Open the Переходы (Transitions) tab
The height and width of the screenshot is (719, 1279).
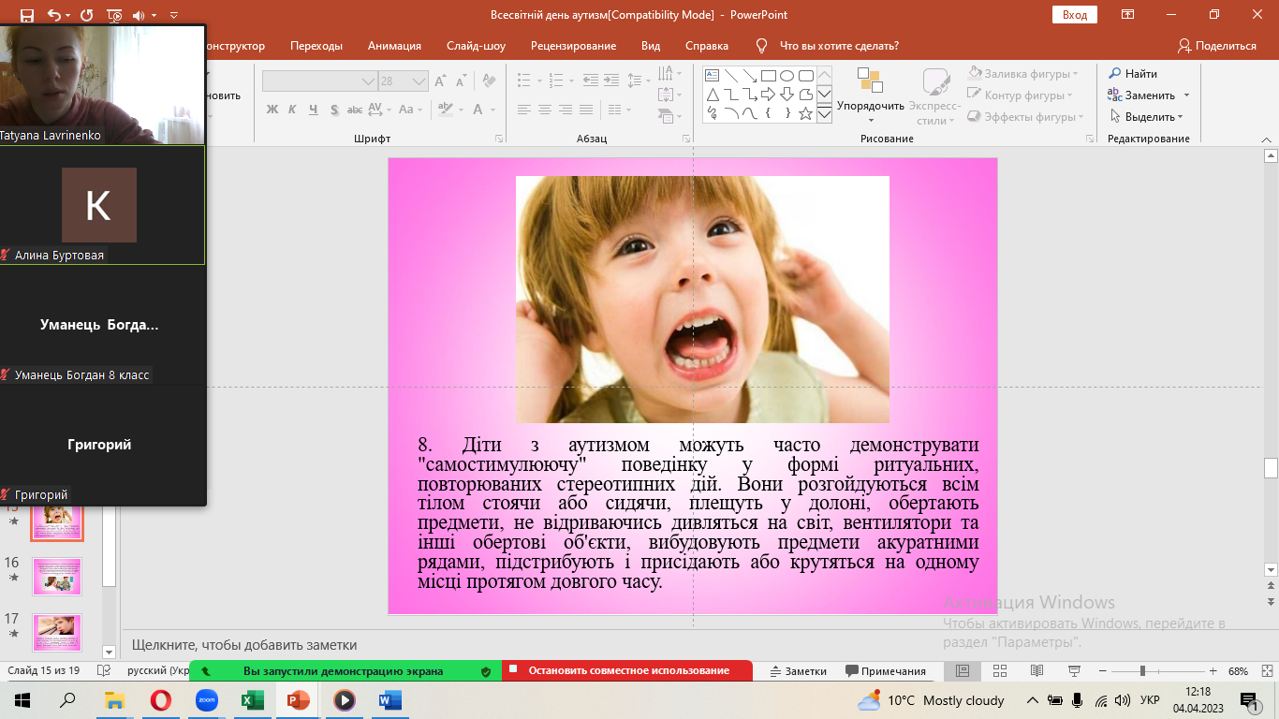tap(316, 46)
